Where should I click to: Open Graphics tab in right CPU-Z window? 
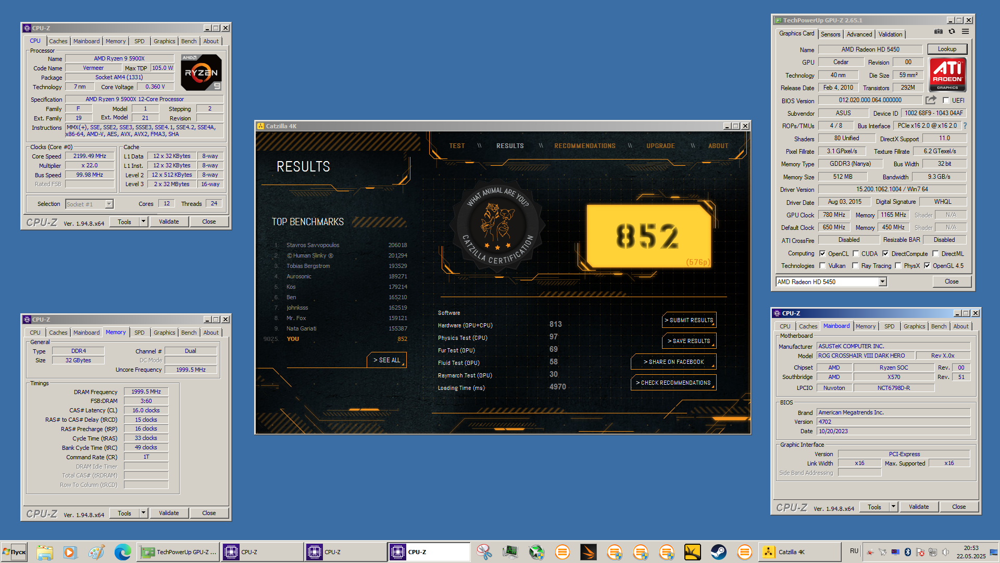[x=915, y=326]
